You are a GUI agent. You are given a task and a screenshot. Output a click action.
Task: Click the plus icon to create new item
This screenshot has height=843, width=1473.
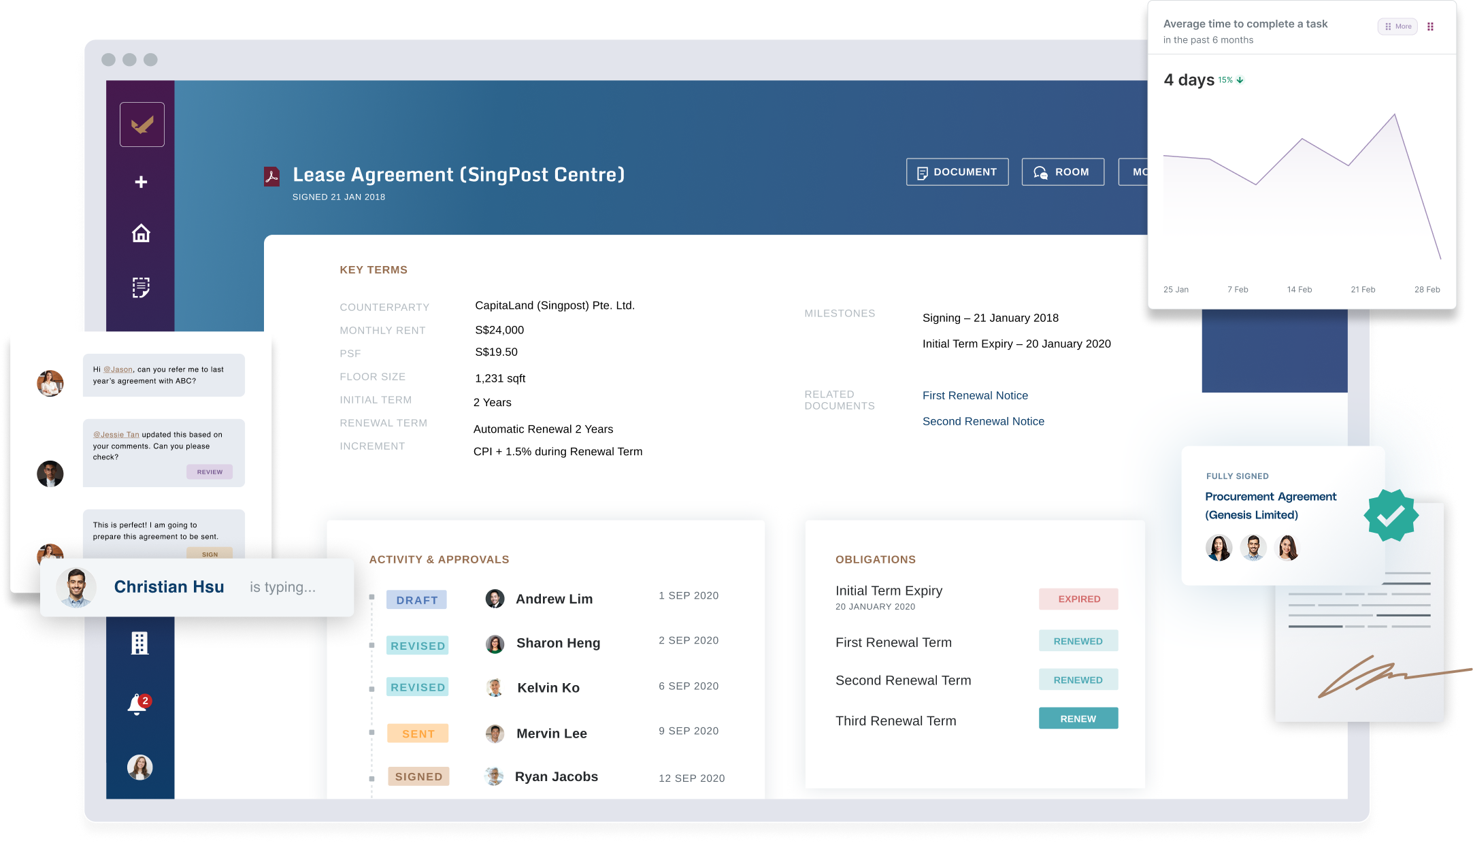(140, 182)
